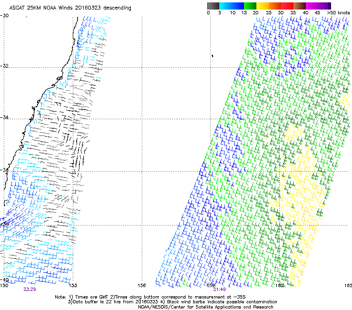Click the -30 latitude axis label
Viewport: 352px width, 310px height.
pos(4,16)
